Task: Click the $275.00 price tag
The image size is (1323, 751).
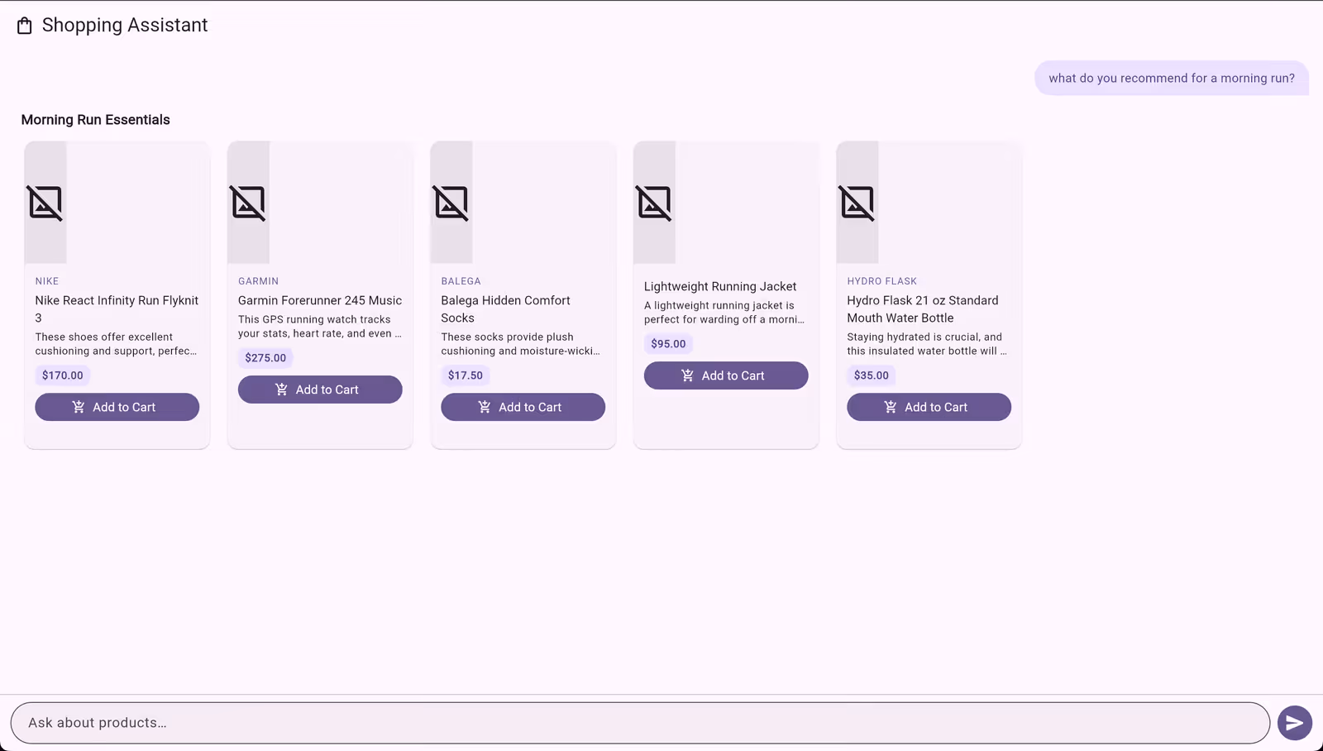Action: [265, 358]
